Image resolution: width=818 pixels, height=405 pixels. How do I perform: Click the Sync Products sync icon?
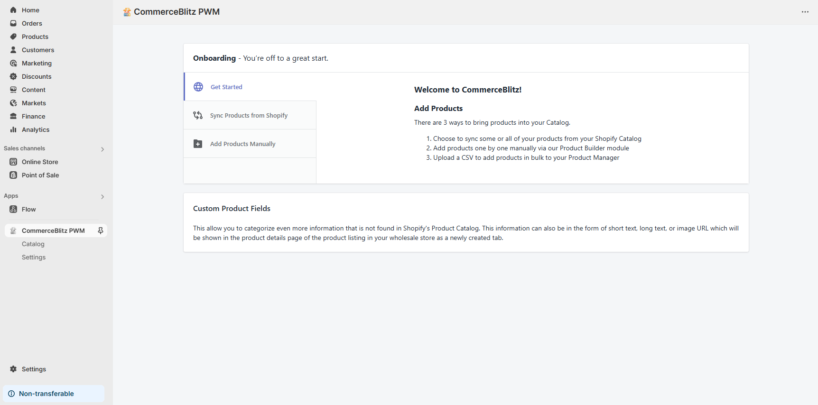click(198, 115)
